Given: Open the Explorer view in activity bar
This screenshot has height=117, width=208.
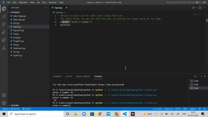Looking at the screenshot, I should [4, 9].
